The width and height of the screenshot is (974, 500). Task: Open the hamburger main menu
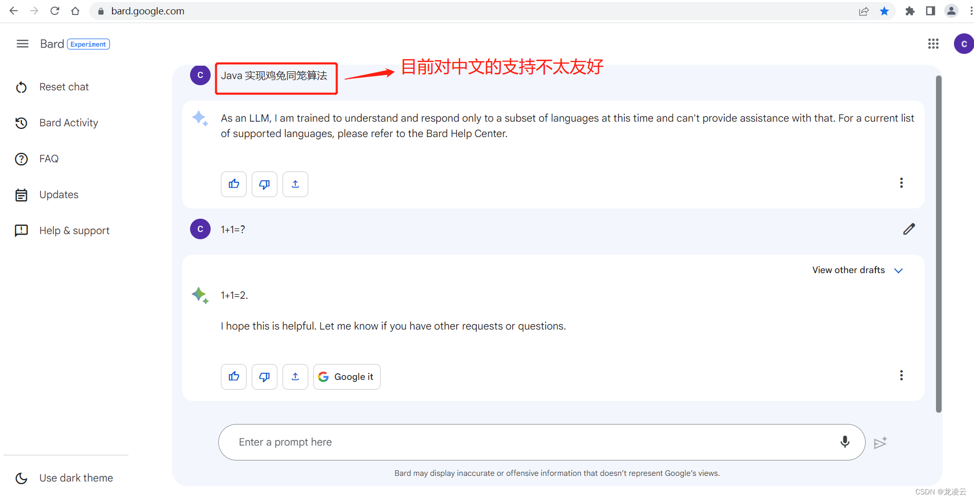tap(23, 44)
